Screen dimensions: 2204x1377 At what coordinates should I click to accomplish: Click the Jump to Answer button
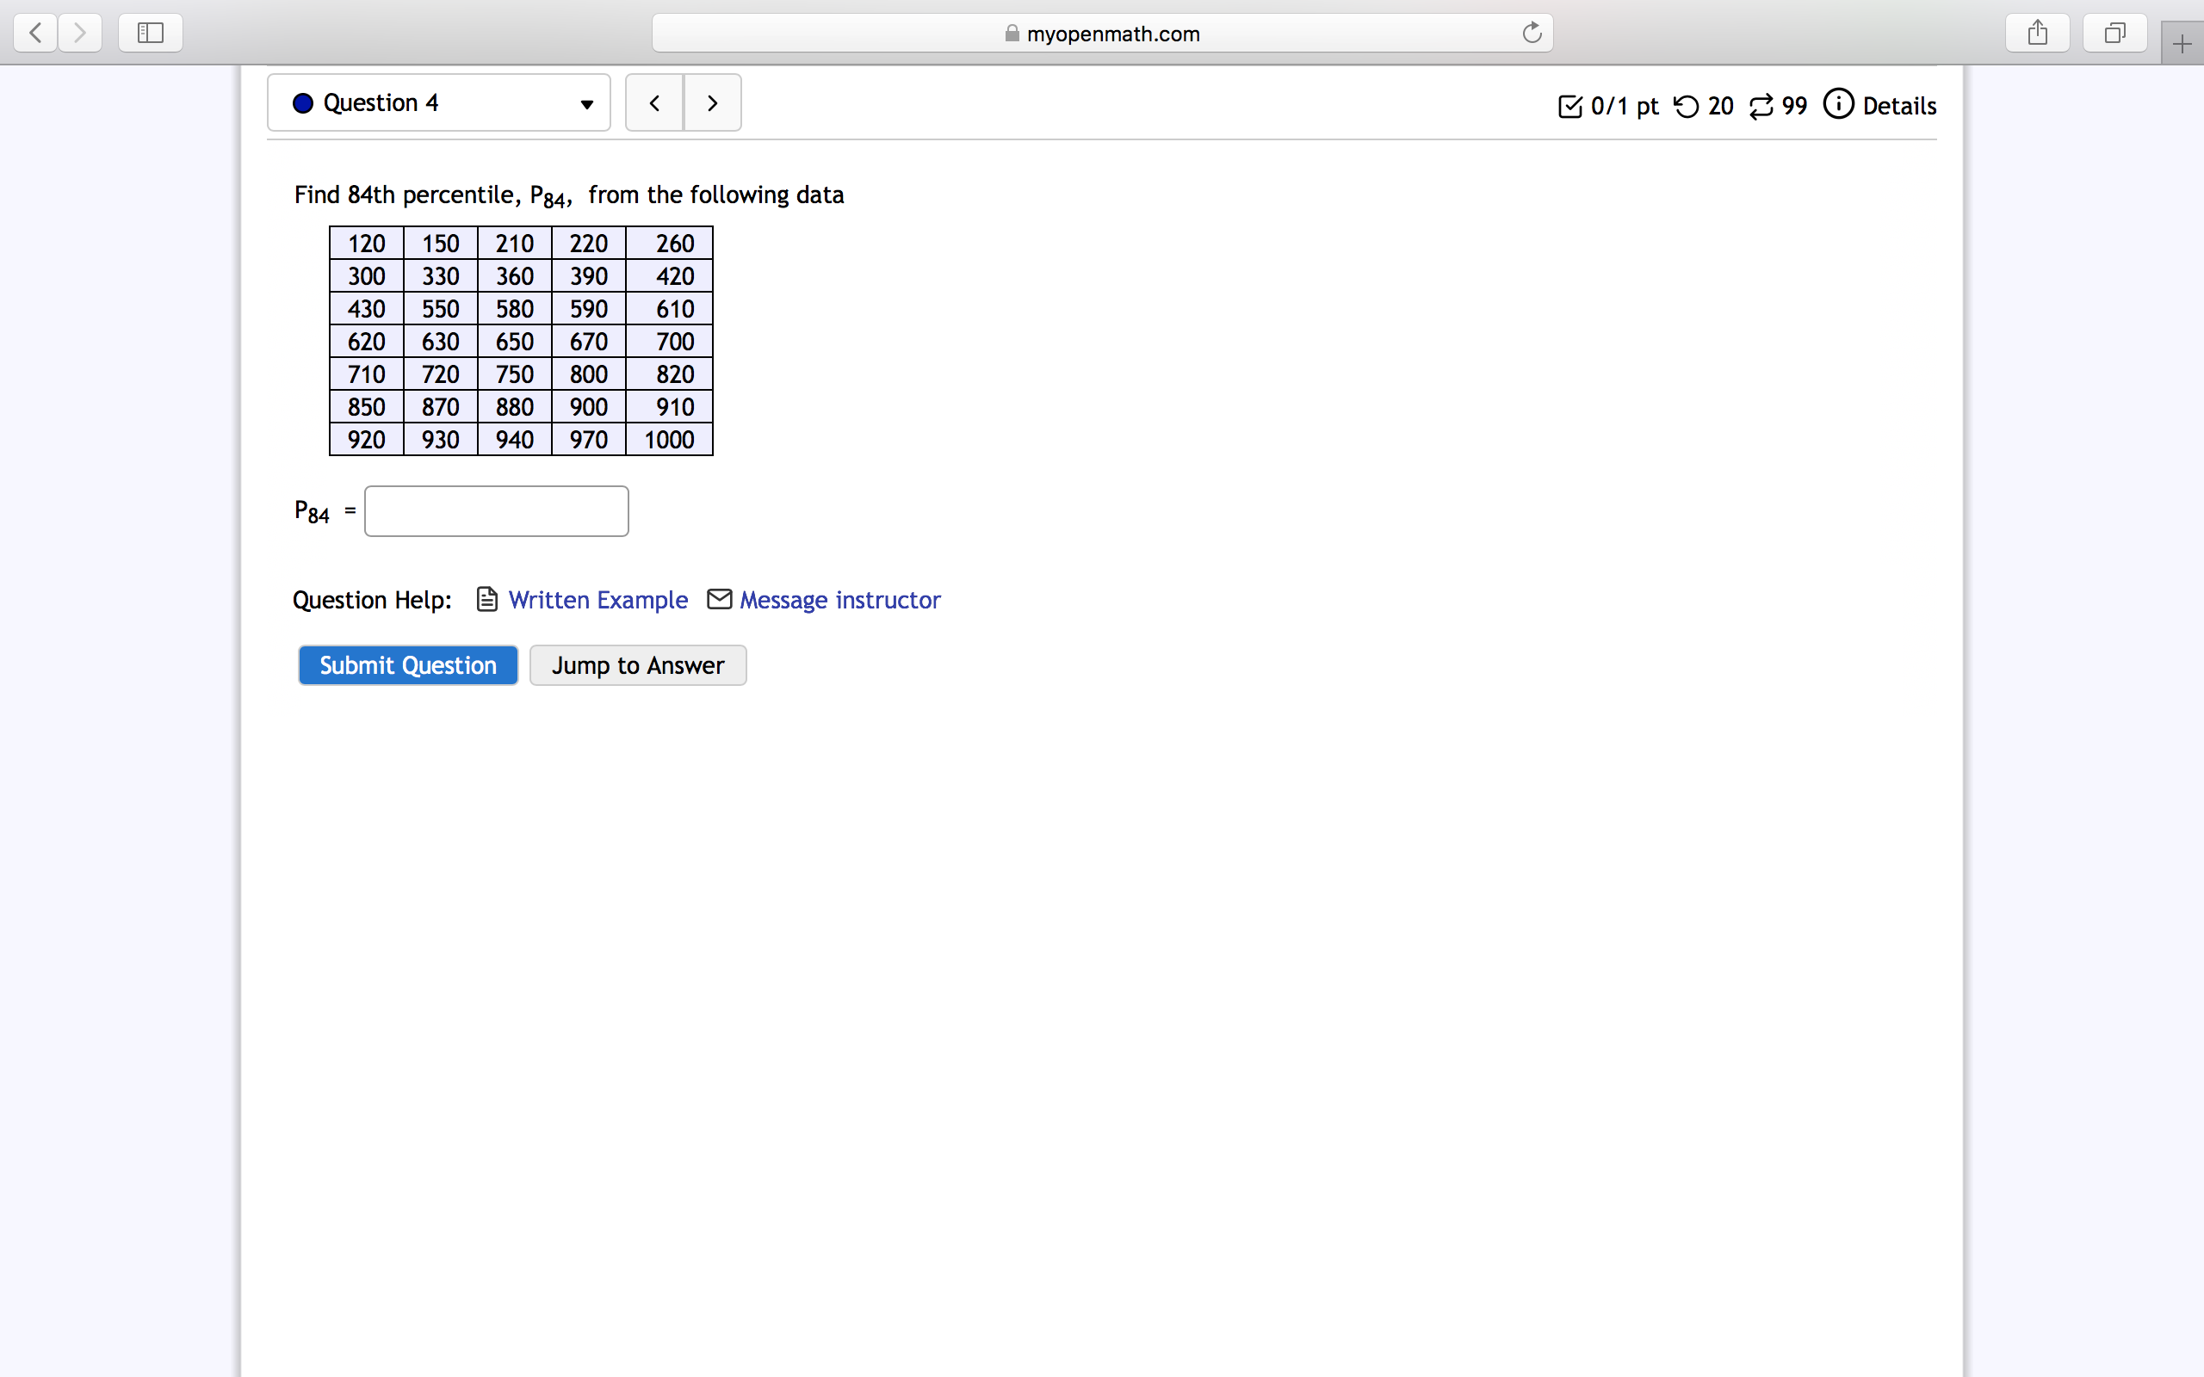coord(637,664)
